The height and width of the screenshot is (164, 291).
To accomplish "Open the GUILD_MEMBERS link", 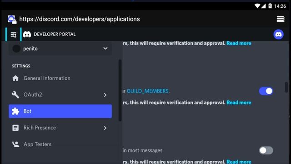I will (148, 91).
